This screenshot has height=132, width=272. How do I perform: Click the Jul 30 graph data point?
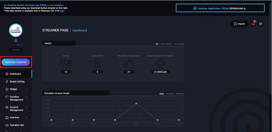click(x=51, y=120)
